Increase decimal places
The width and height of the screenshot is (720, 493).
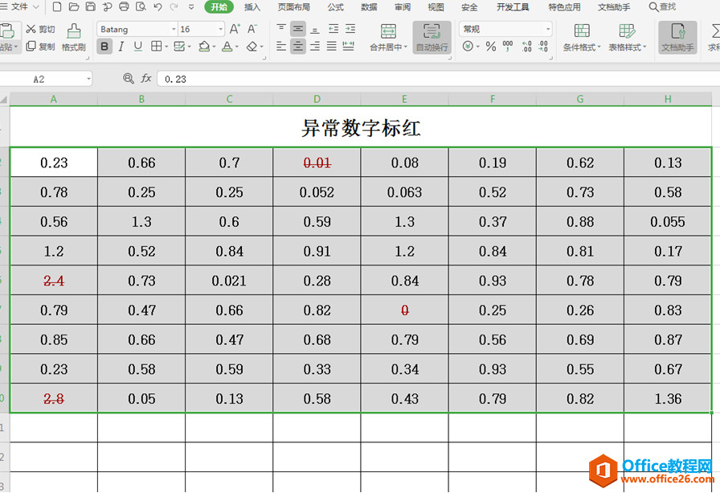click(x=526, y=46)
